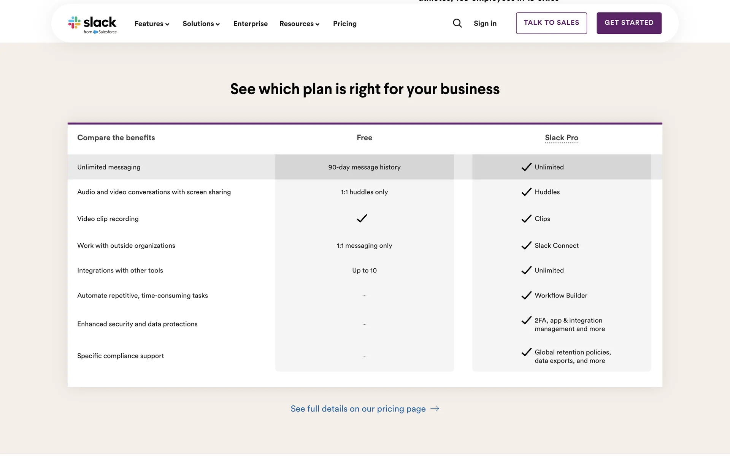Click the checkmark beside Slack Connect

(526, 245)
